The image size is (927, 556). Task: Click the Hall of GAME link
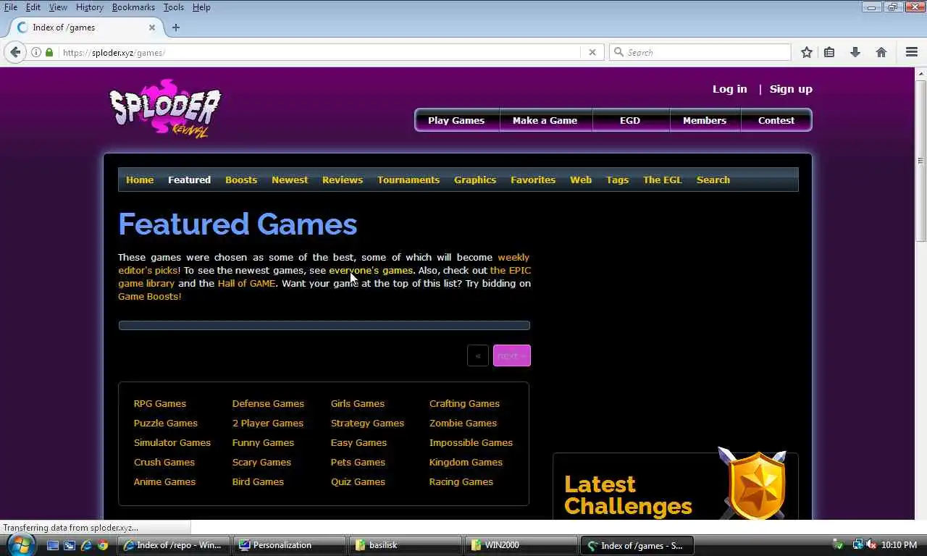246,283
